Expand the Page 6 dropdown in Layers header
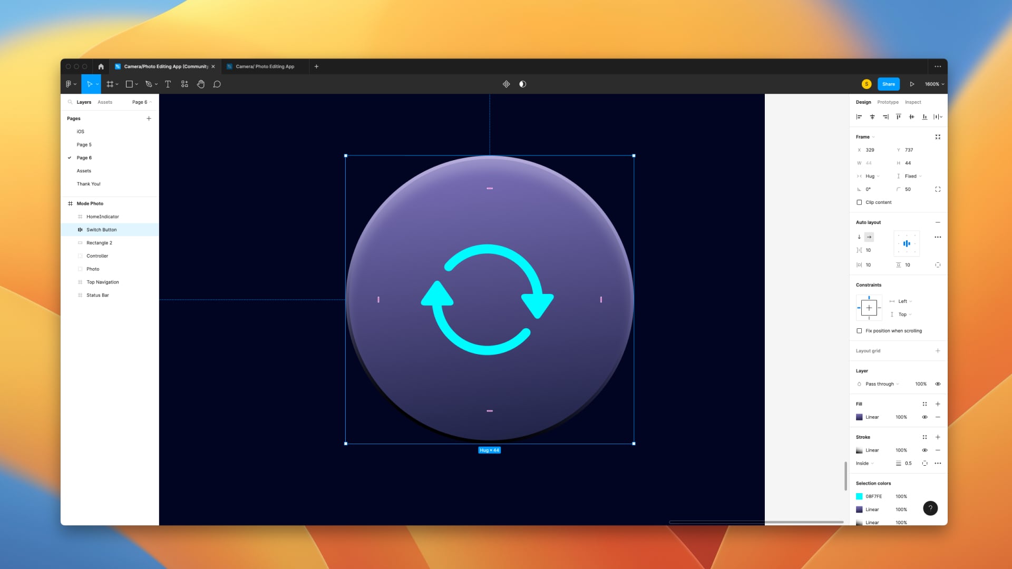The width and height of the screenshot is (1012, 569). (x=142, y=102)
